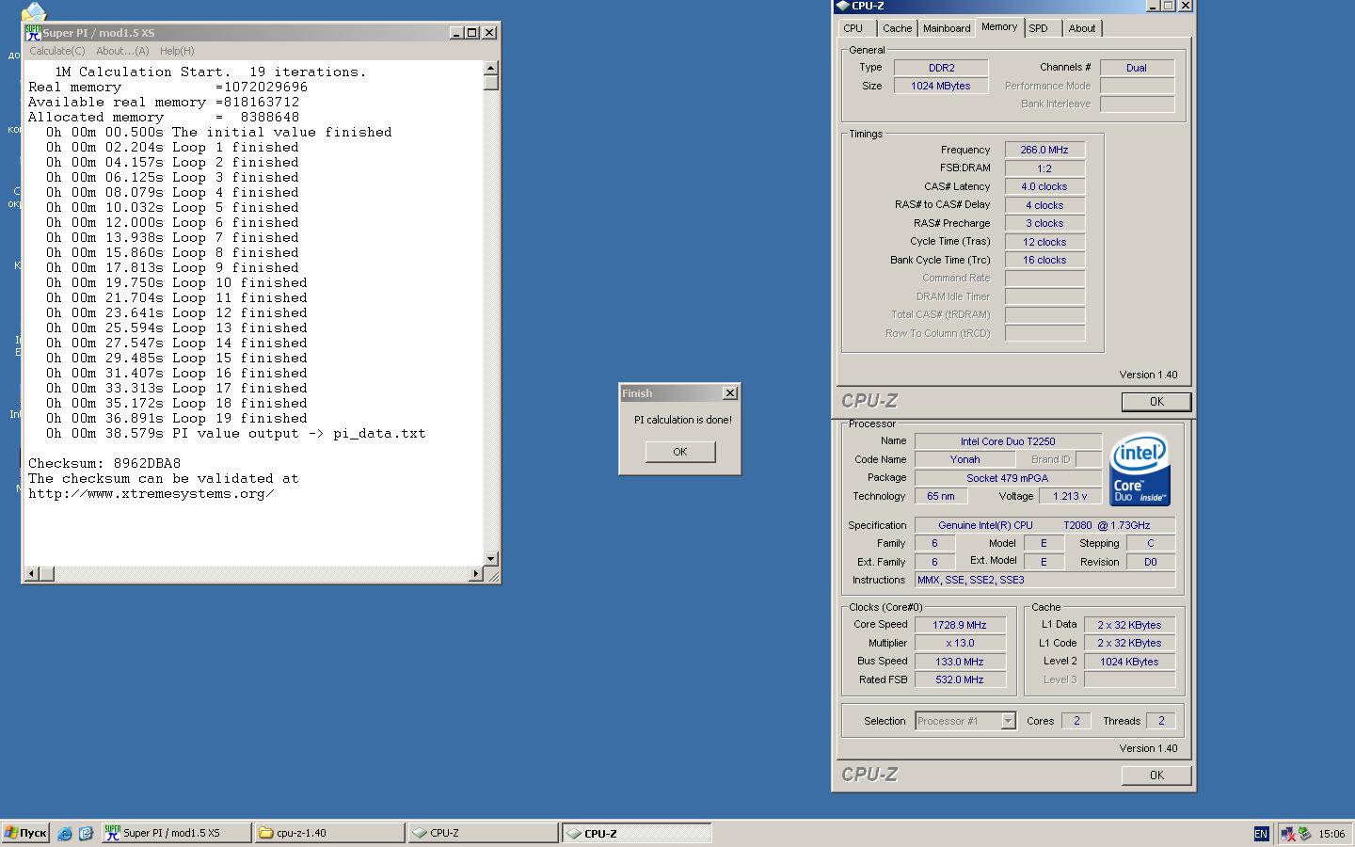Image resolution: width=1355 pixels, height=847 pixels.
Task: Click the Trc 16 clocks value
Action: (x=1044, y=260)
